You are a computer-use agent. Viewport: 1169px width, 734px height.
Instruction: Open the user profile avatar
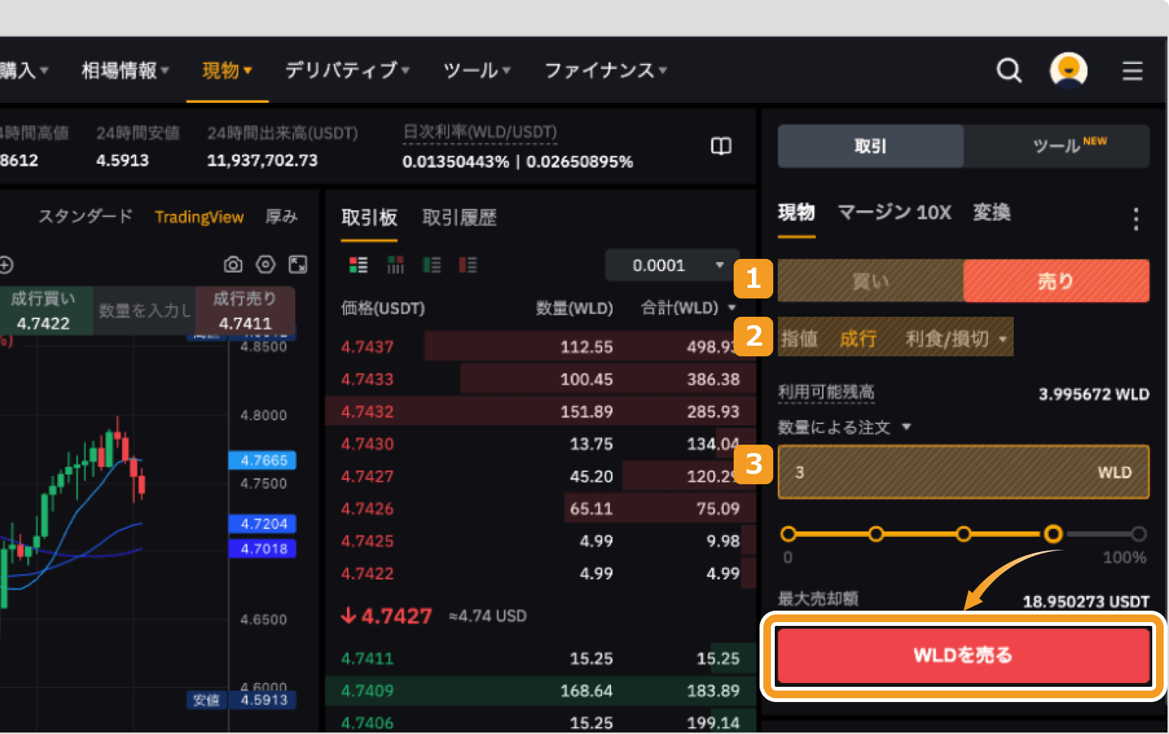1069,71
